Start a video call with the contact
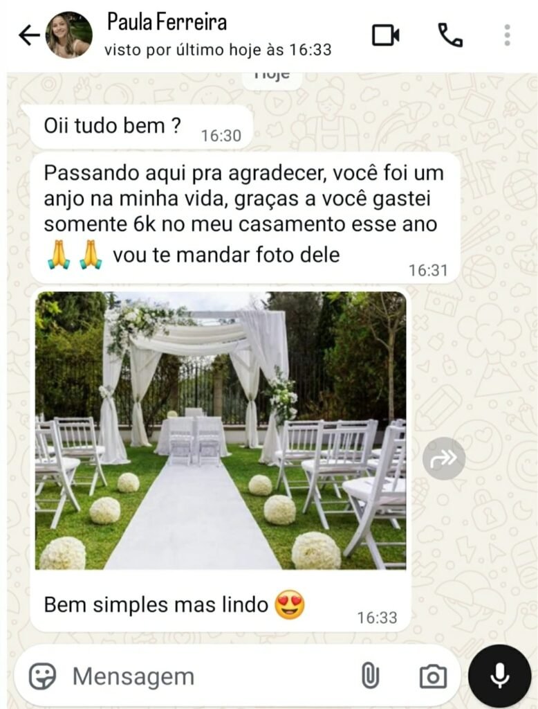 (385, 35)
